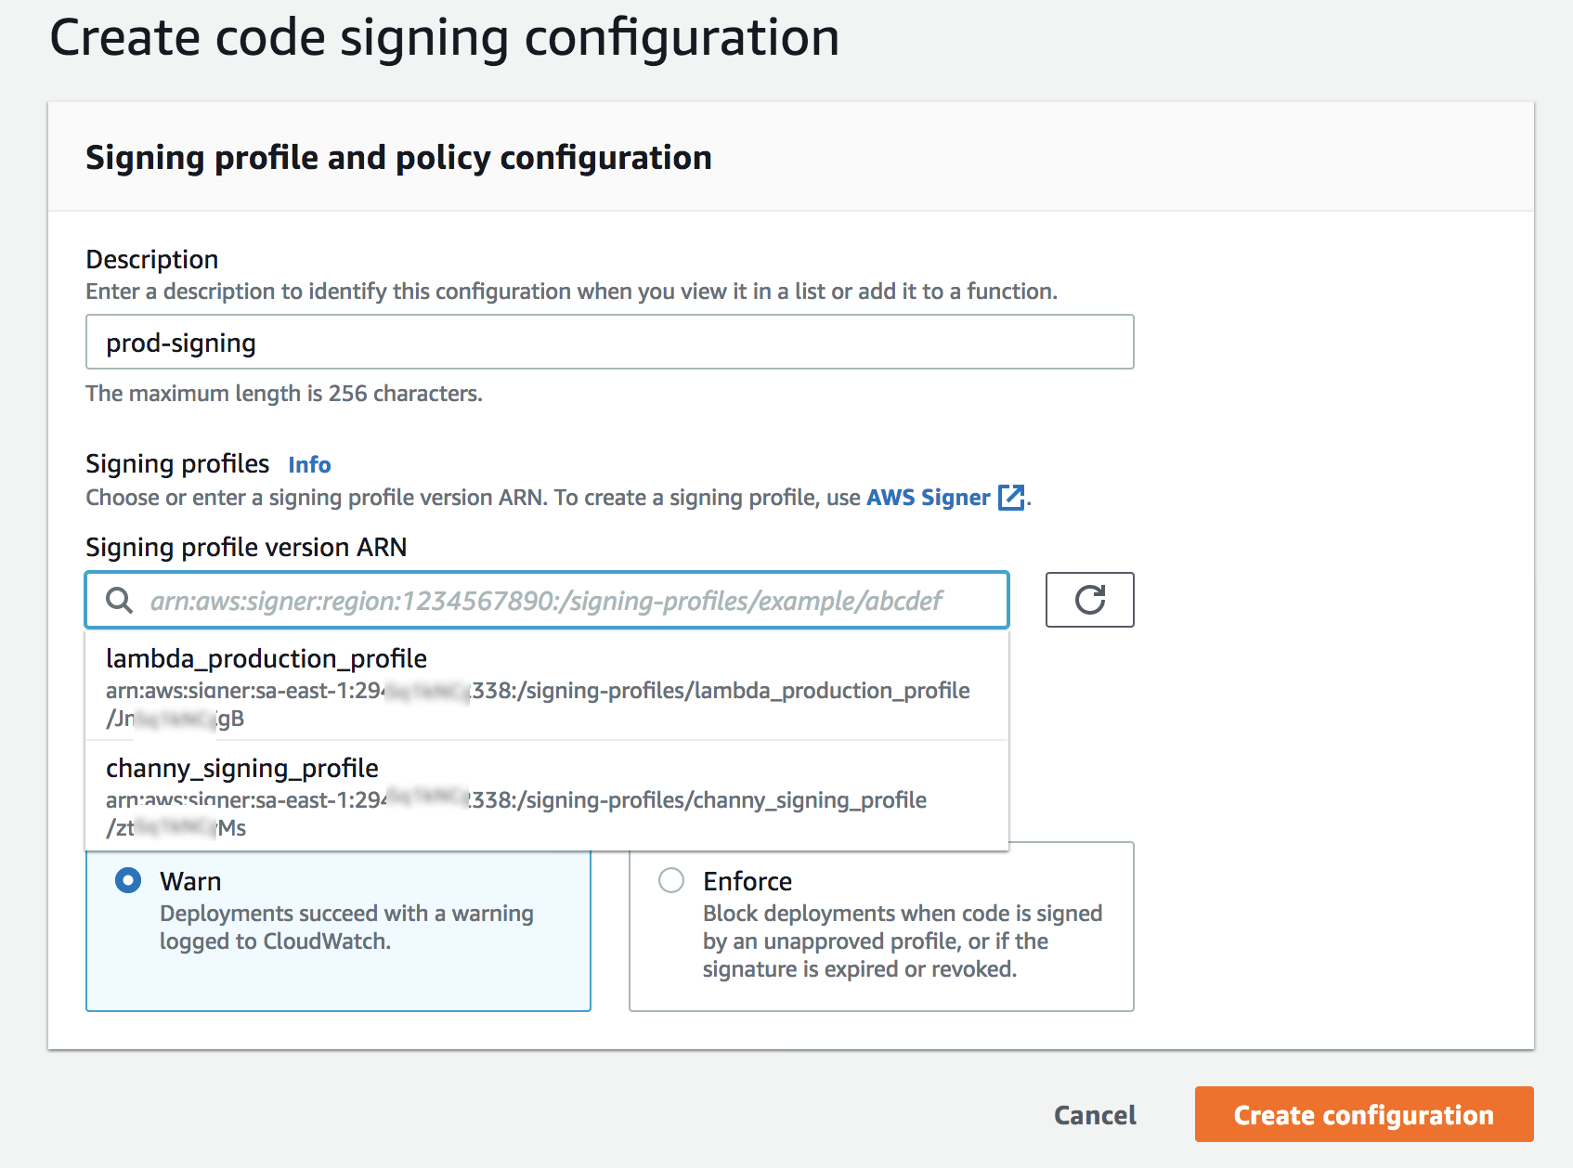Viewport: 1573px width, 1168px height.
Task: Click the Signing profile and policy configuration heading
Action: pos(398,158)
